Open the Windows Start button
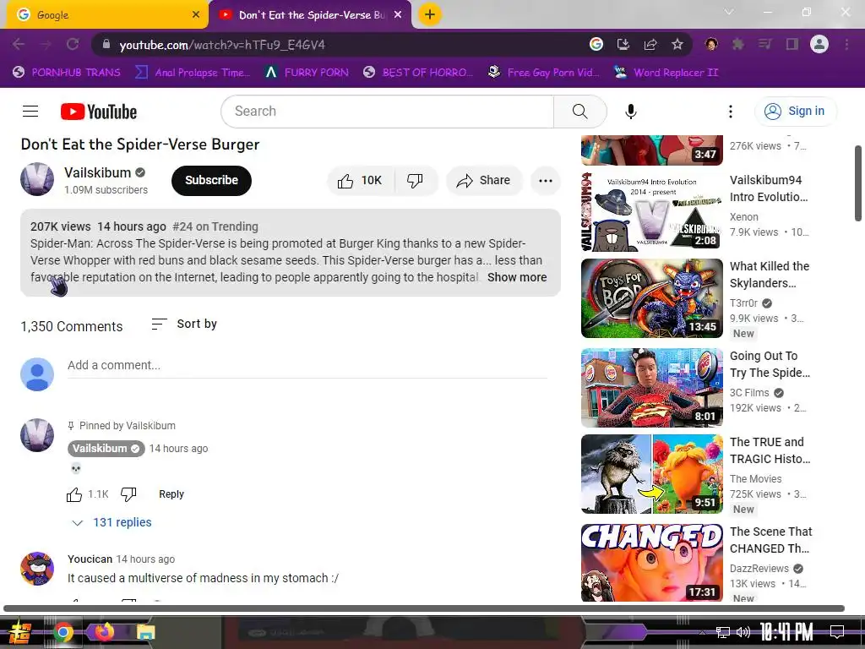 point(19,632)
